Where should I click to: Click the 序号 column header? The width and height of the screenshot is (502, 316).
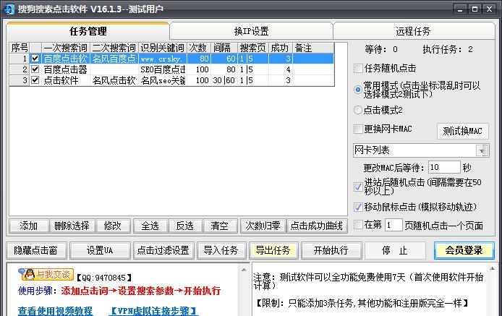(20, 48)
